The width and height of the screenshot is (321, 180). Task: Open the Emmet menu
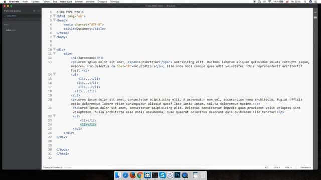click(x=79, y=2)
